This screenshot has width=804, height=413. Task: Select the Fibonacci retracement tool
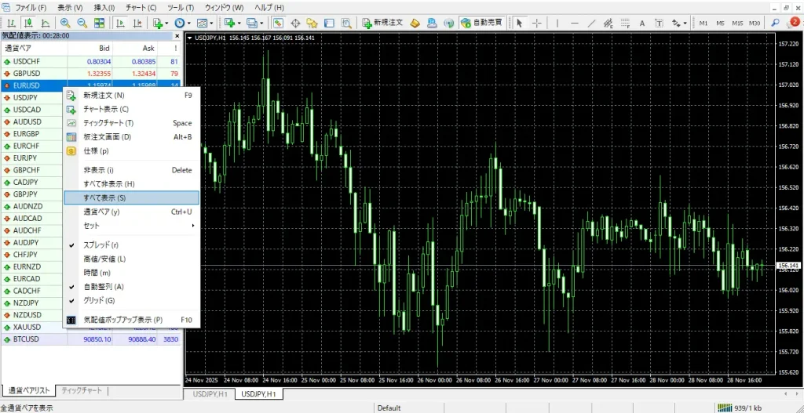[x=624, y=23]
